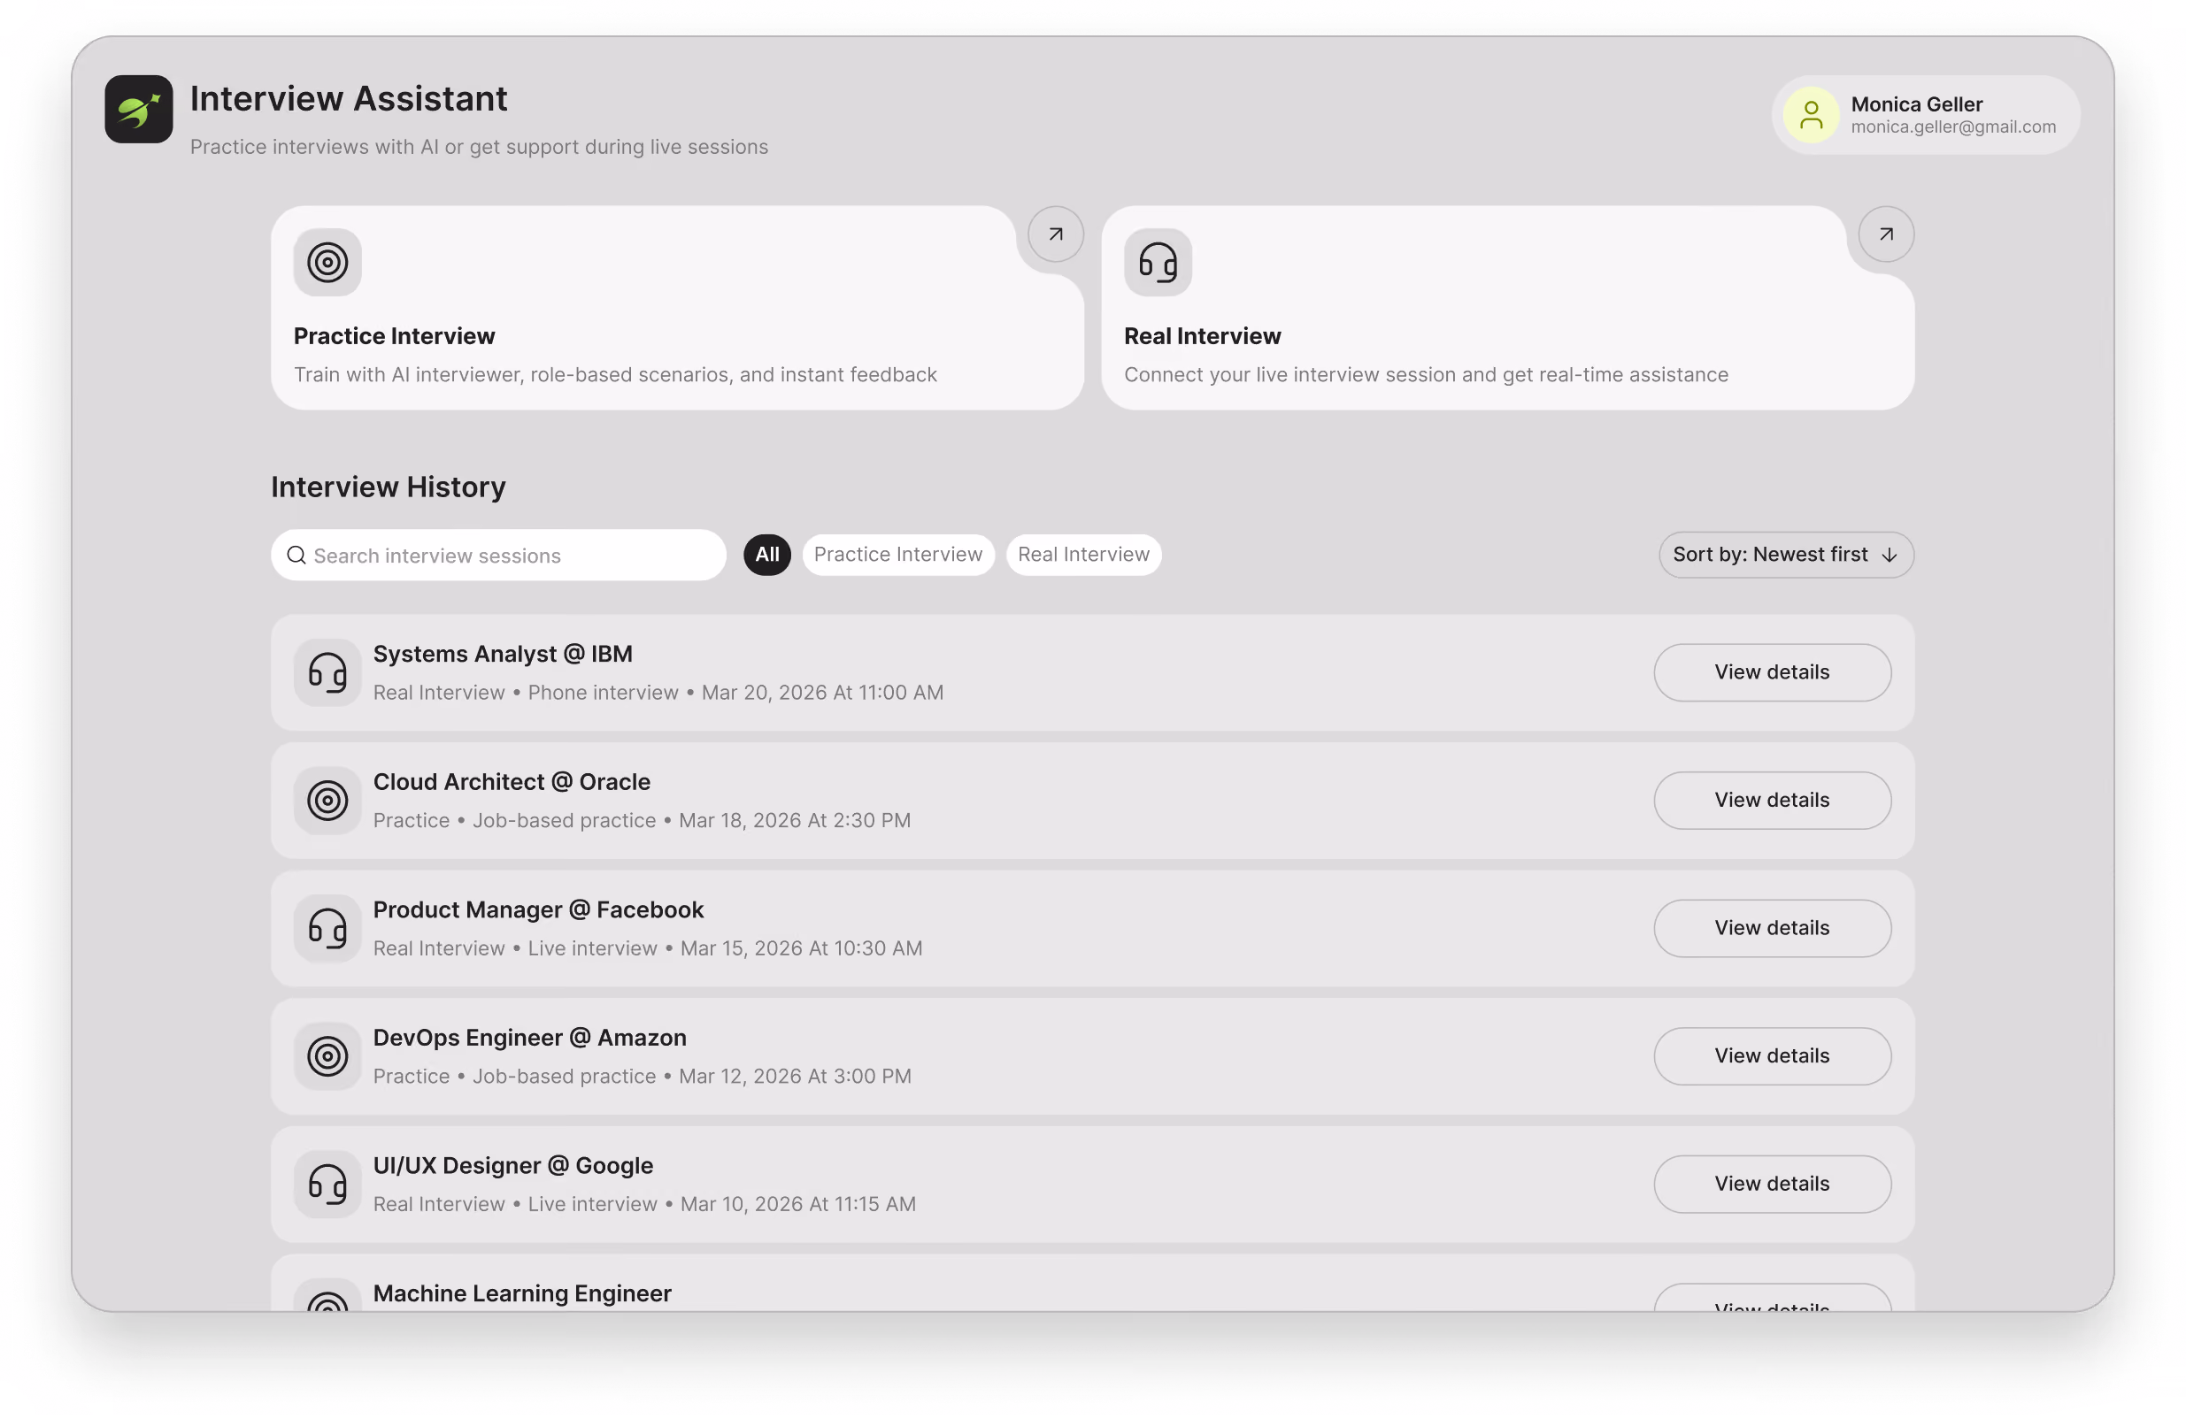Image resolution: width=2186 pixels, height=1419 pixels.
Task: Open Real Interview via its arrow button
Action: tap(1886, 234)
